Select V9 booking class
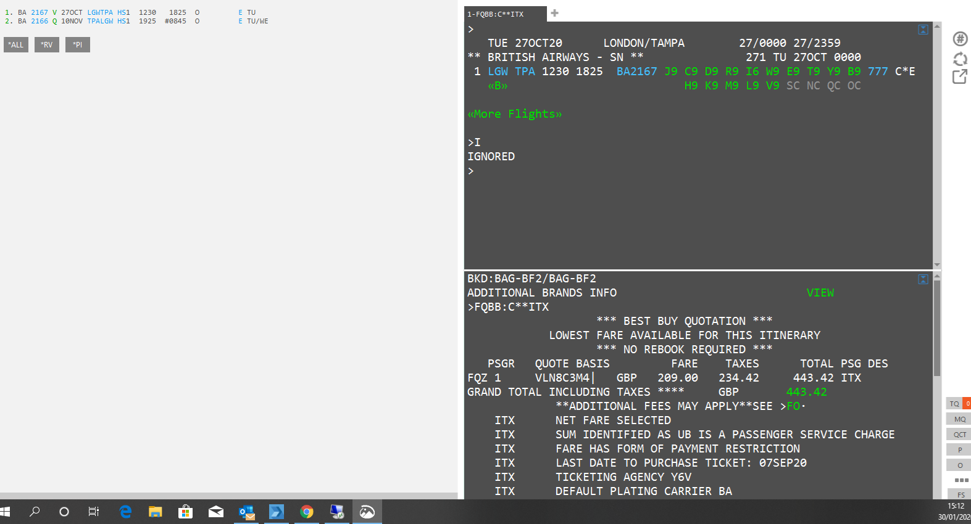Image resolution: width=971 pixels, height=524 pixels. tap(773, 86)
